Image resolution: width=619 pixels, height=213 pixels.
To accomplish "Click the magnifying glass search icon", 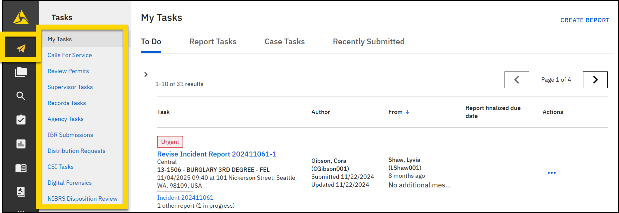I will (21, 96).
